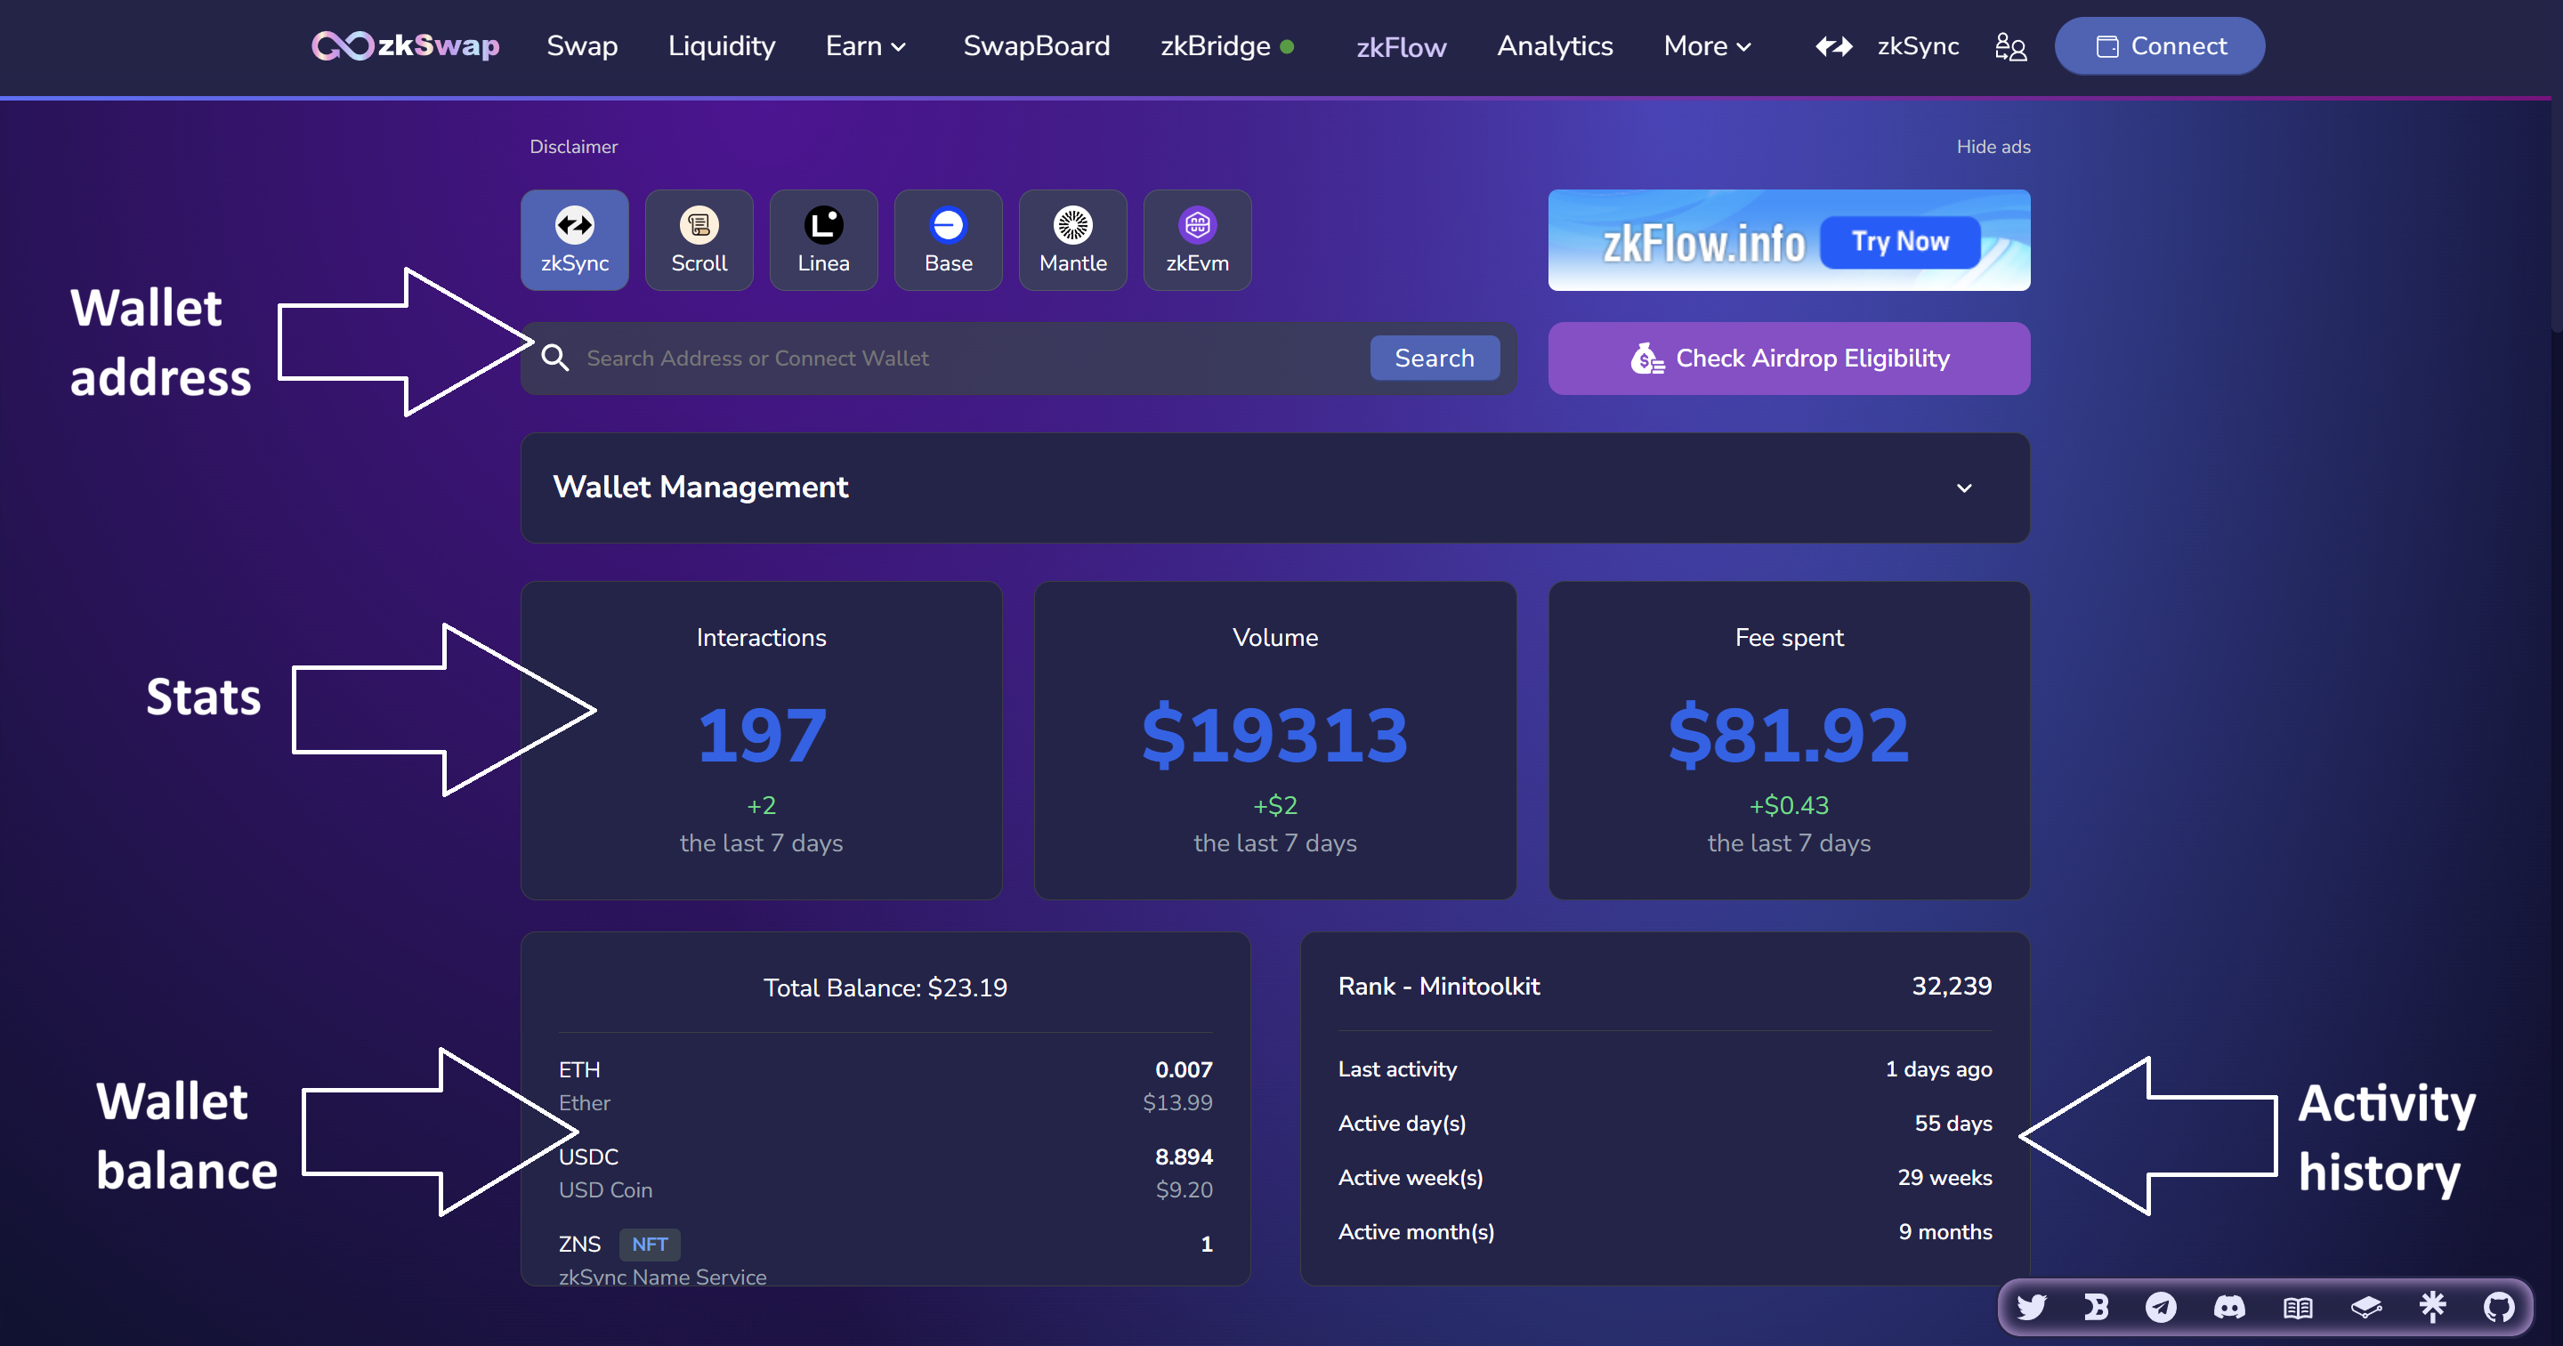Select the Scroll network chip

[699, 239]
